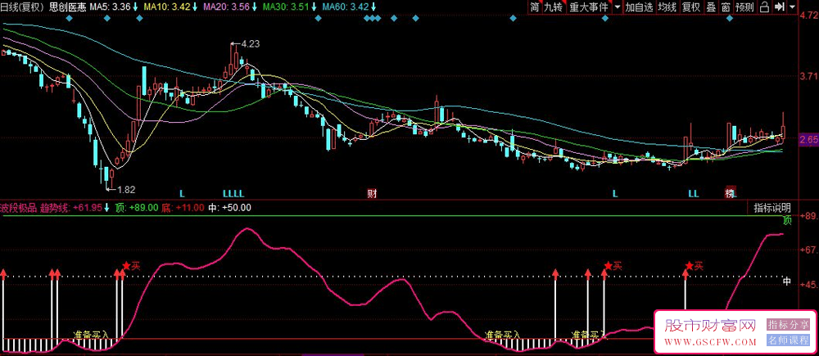The image size is (819, 356).
Task: Click the red 榜 marker on the time axis
Action: pos(731,194)
